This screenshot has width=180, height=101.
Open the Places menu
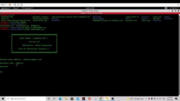point(16,8)
